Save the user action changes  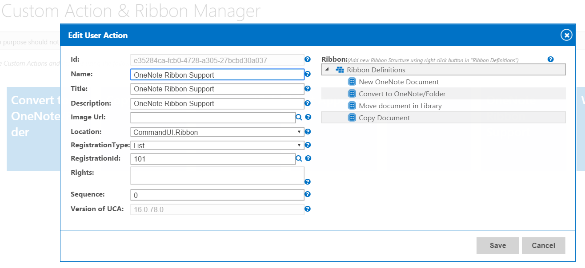pos(497,245)
